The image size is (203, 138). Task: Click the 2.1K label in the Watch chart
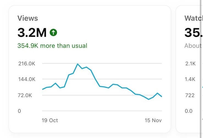coord(190,64)
